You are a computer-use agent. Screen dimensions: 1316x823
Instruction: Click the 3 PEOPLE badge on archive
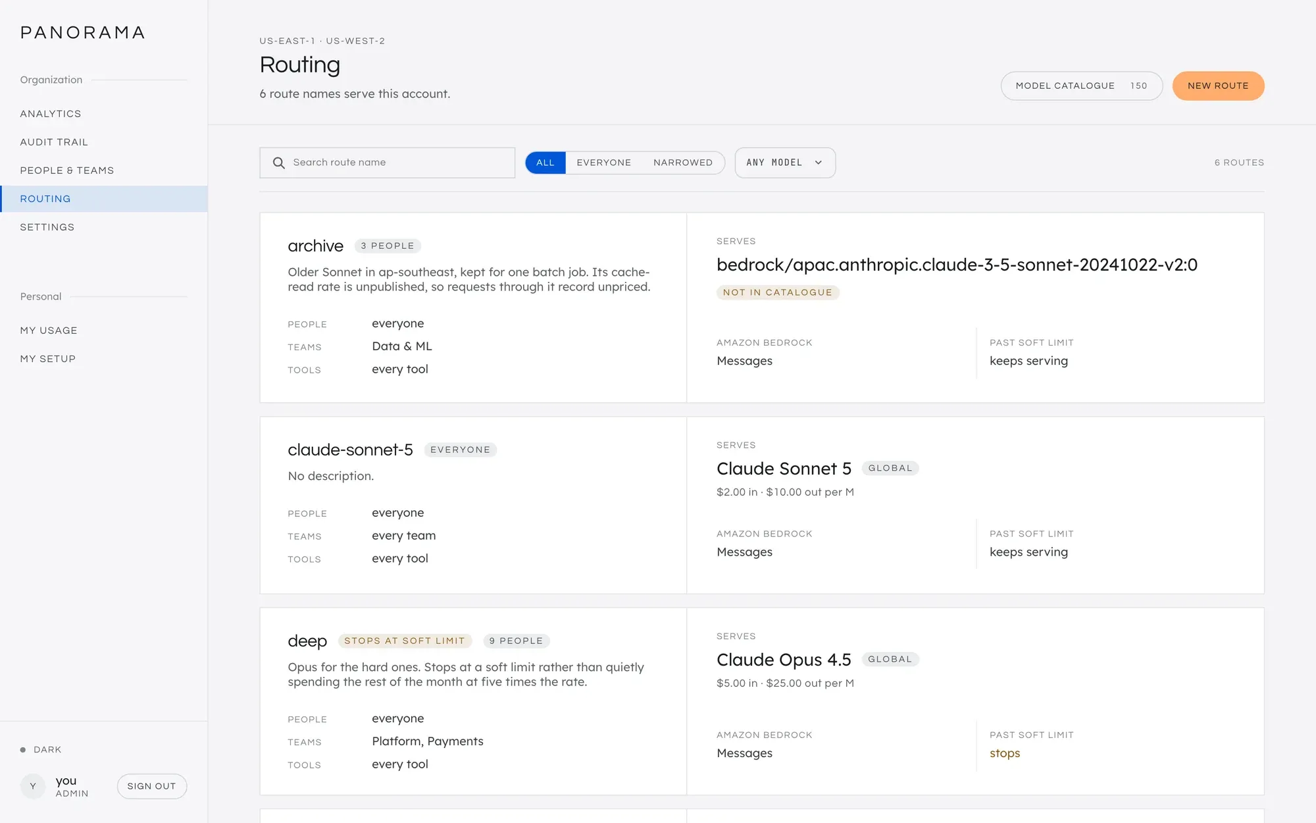pyautogui.click(x=388, y=246)
